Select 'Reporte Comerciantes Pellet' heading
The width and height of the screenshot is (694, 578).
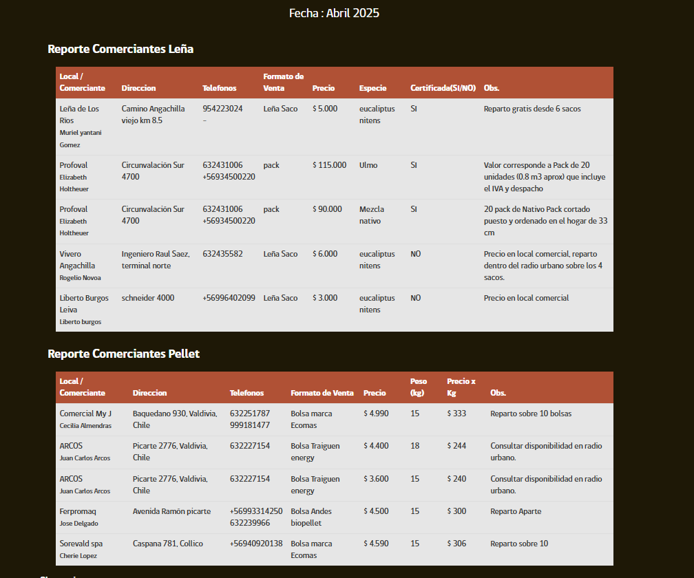click(x=123, y=354)
